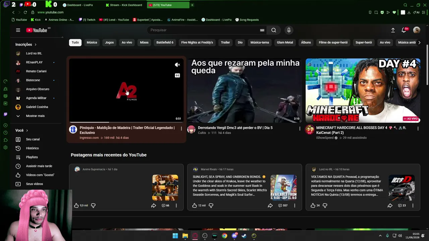Like the Anime Supremacia post
The height and width of the screenshot is (241, 429).
tap(76, 206)
